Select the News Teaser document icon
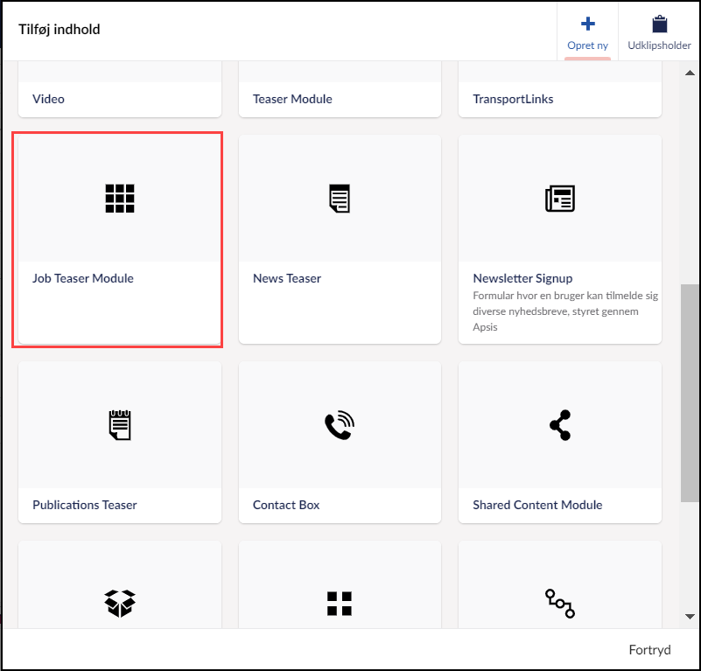 click(x=340, y=199)
